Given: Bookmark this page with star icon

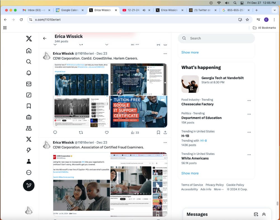Looking at the screenshot, I should click(247, 20).
